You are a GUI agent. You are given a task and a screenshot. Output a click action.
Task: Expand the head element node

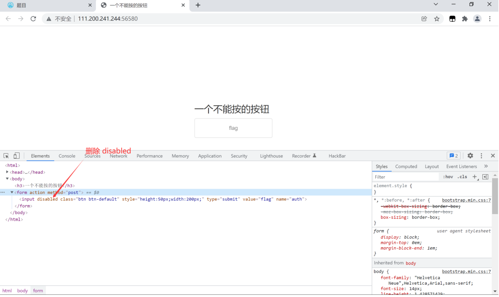[x=7, y=172]
